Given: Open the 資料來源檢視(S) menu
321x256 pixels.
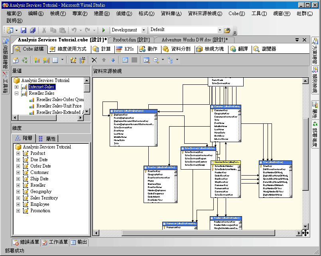Looking at the screenshot, I should pos(205,14).
